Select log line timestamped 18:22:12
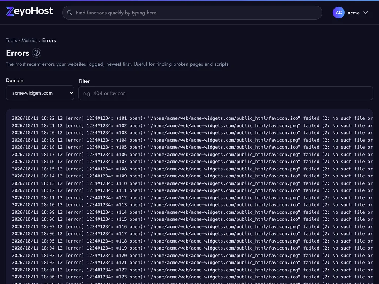This screenshot has width=379, height=284. [x=192, y=118]
